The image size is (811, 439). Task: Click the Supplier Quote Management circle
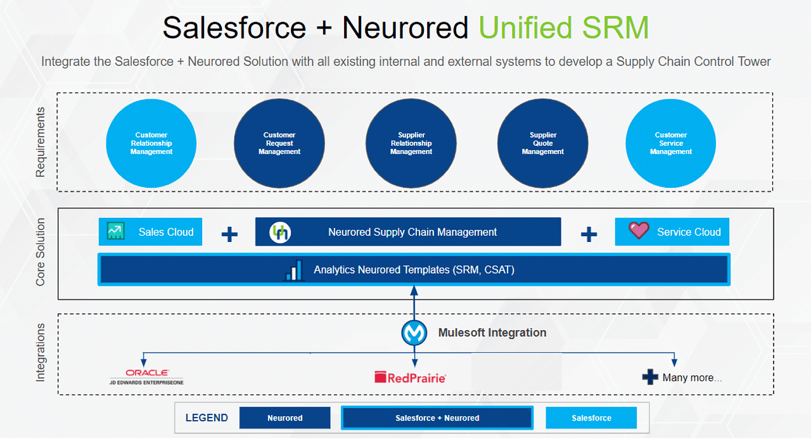click(543, 143)
